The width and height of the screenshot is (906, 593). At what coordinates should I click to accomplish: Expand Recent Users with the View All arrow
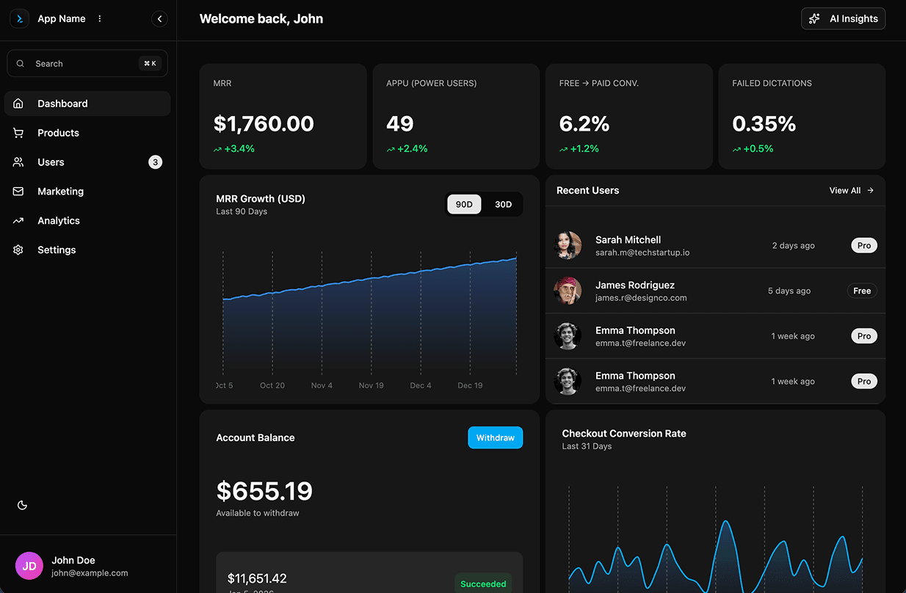(x=869, y=190)
